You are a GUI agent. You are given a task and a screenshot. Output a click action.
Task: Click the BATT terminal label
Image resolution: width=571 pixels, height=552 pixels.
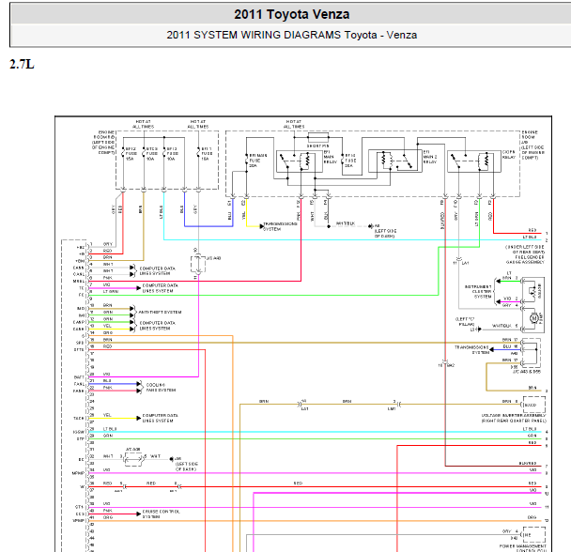click(79, 377)
